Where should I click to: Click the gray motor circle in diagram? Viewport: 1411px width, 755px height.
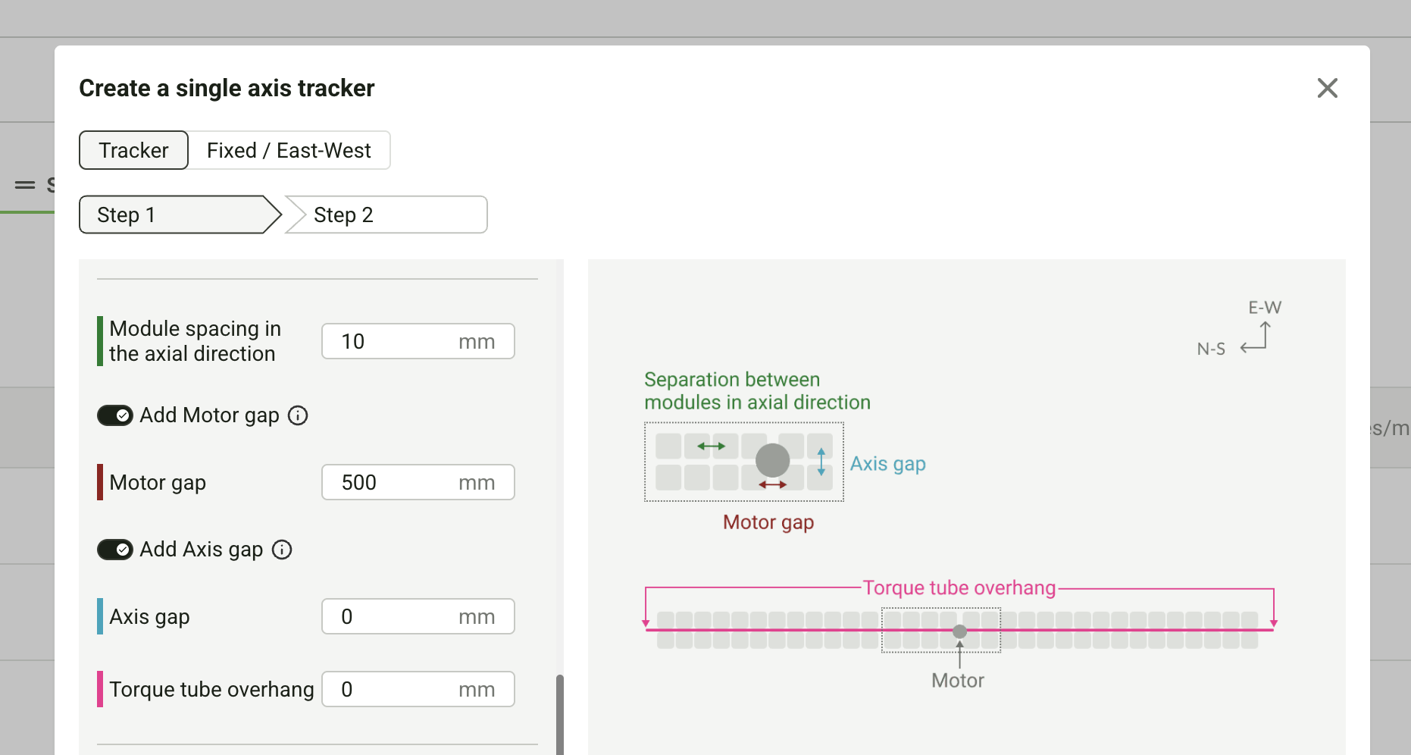click(x=773, y=460)
